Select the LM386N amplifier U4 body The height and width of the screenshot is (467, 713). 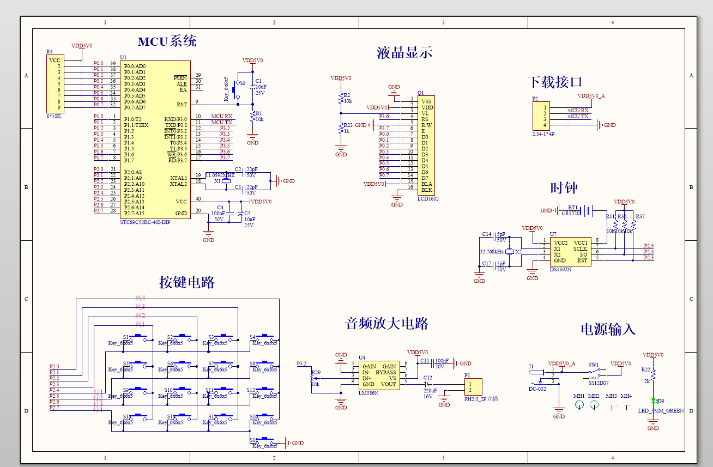point(380,375)
